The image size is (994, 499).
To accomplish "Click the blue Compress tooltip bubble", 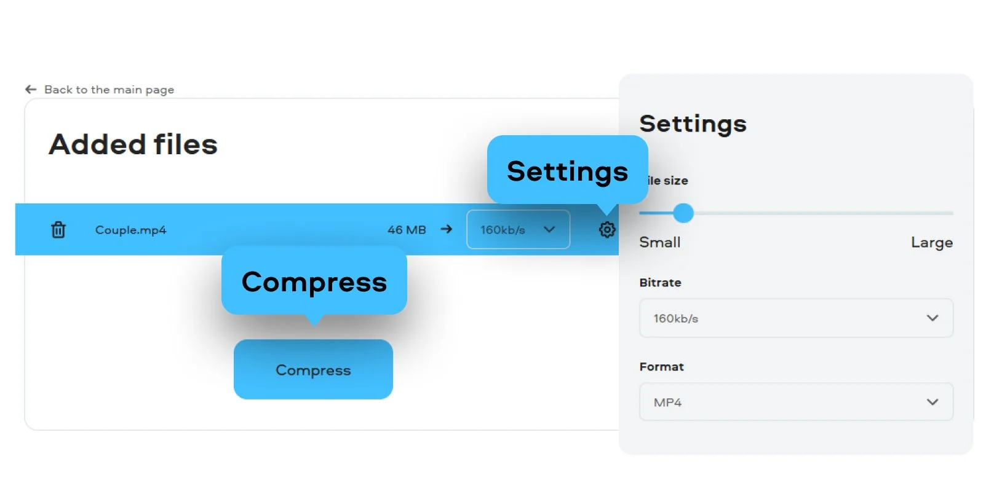I will tap(314, 282).
